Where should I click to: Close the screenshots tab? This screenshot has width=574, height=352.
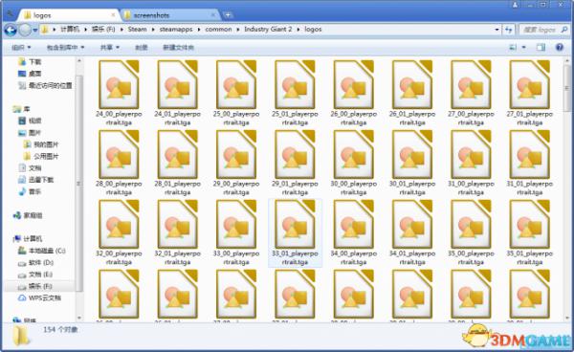coord(212,15)
